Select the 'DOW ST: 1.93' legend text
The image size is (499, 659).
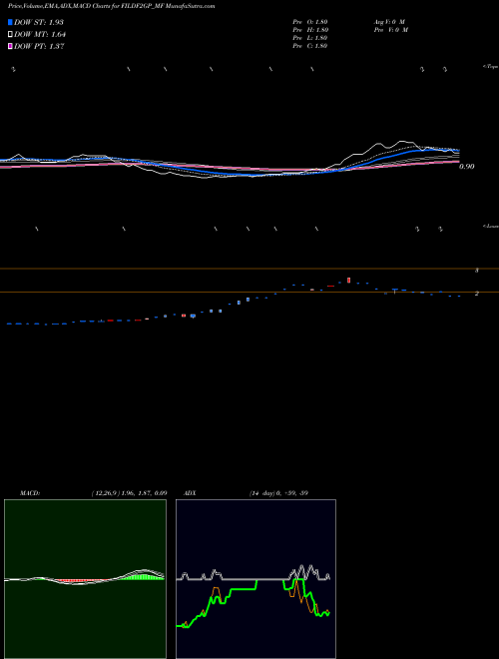pos(39,22)
